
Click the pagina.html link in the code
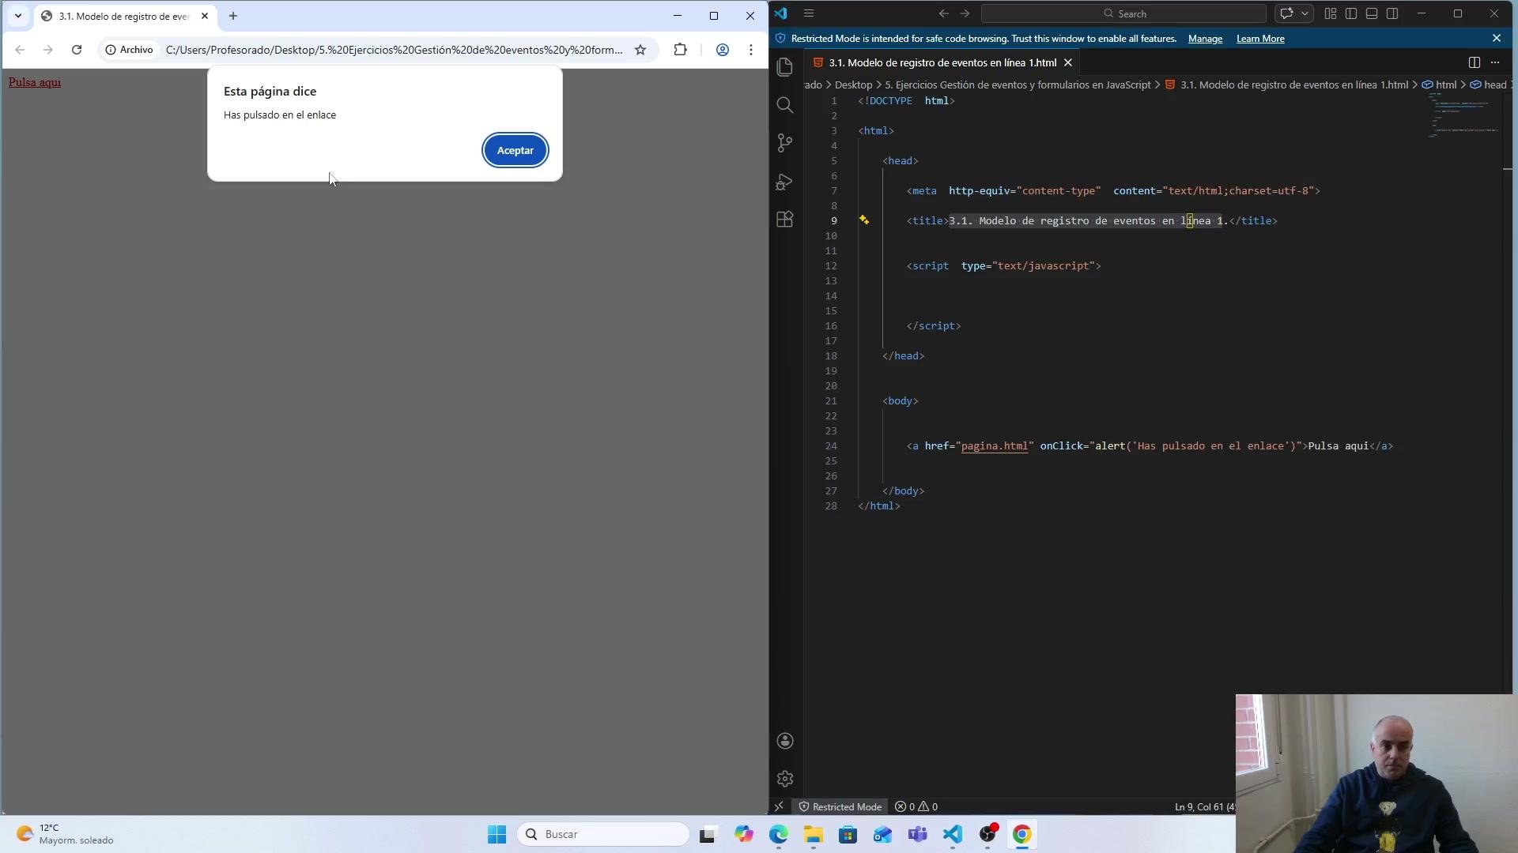(995, 446)
